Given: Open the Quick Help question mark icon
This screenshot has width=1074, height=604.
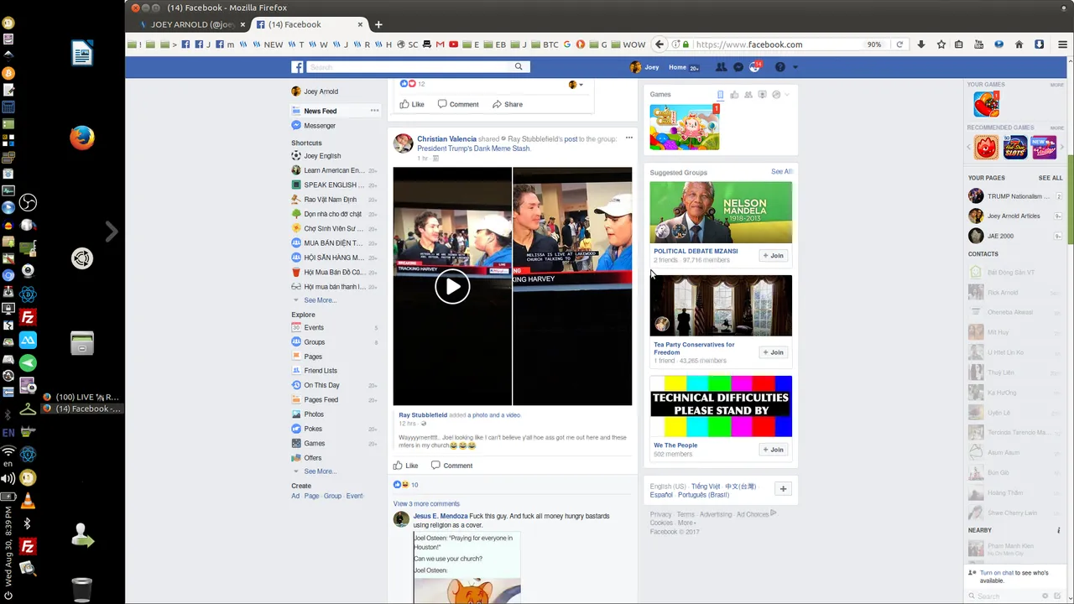Looking at the screenshot, I should click(x=780, y=67).
